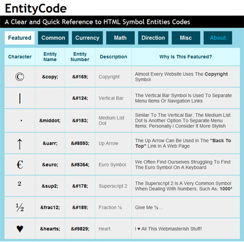Click entity number &#124;

coord(80,98)
